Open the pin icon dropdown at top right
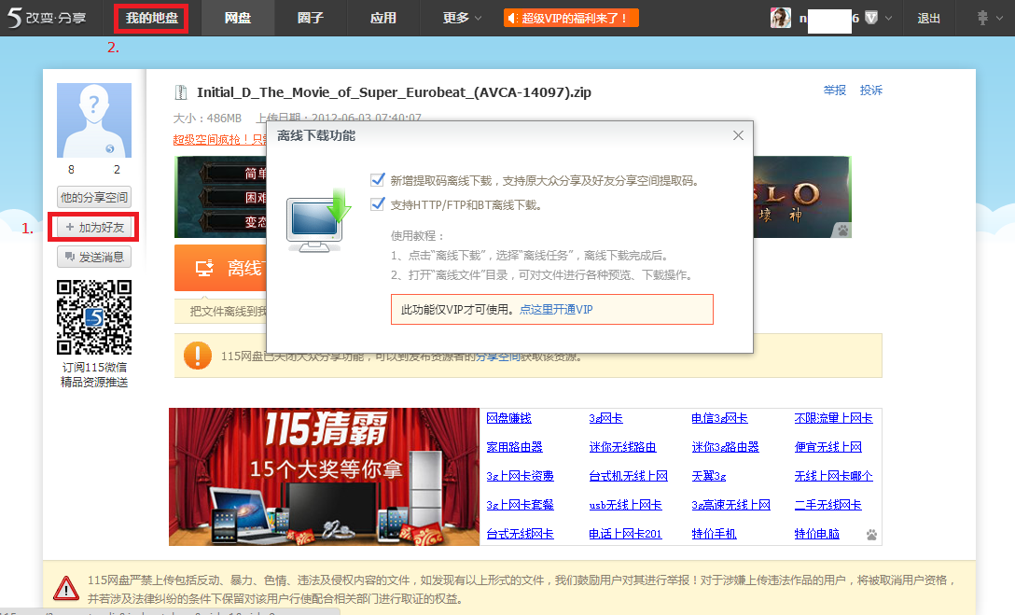The image size is (1015, 615). 990,18
